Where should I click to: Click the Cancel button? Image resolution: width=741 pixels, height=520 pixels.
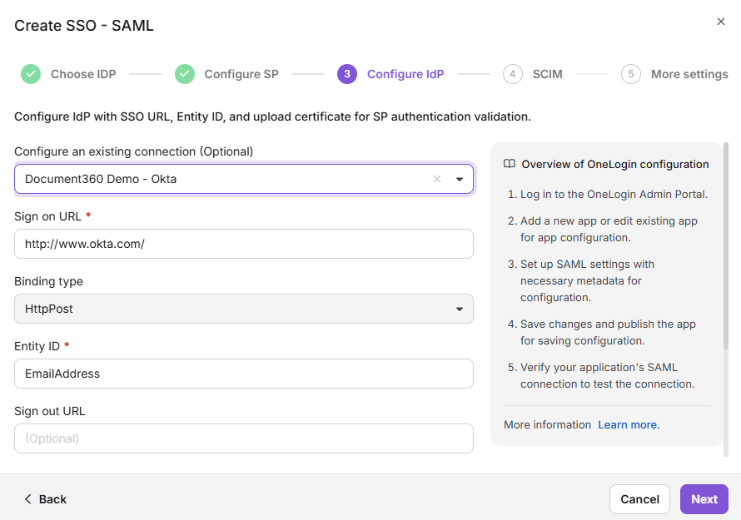pyautogui.click(x=640, y=499)
